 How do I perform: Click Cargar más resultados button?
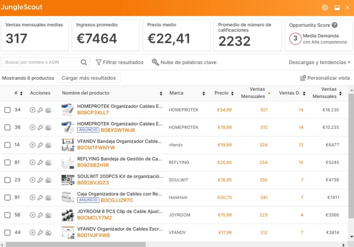click(89, 78)
